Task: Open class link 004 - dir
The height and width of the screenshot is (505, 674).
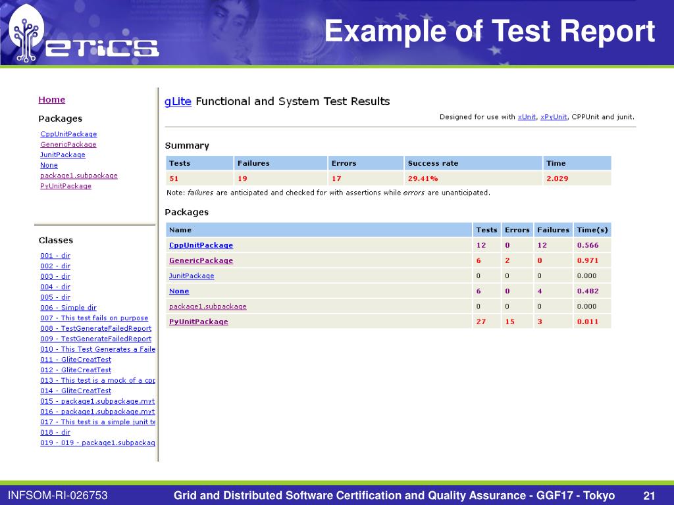Action: pyautogui.click(x=55, y=287)
